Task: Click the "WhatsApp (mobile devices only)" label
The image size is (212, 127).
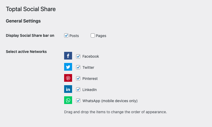Action: point(110,101)
